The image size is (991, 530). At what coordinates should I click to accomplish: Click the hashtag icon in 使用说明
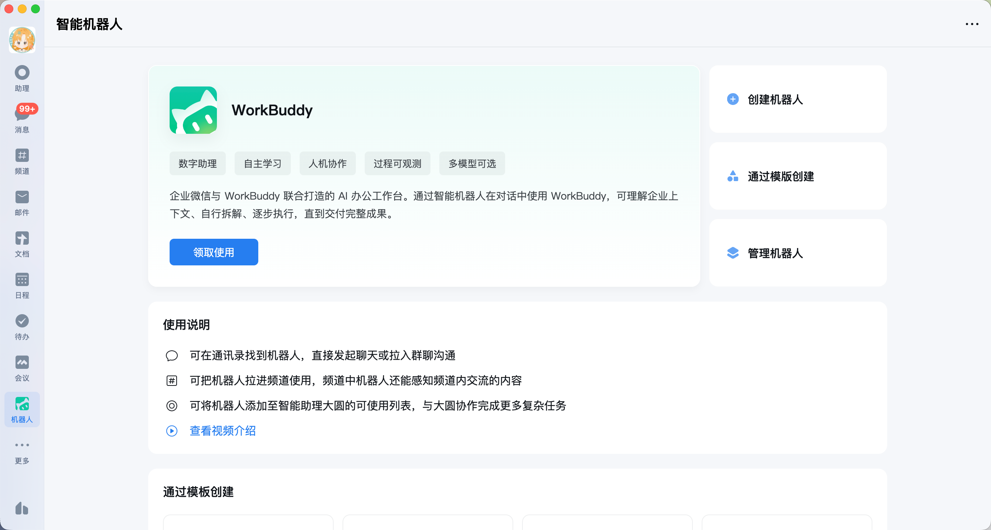click(171, 381)
